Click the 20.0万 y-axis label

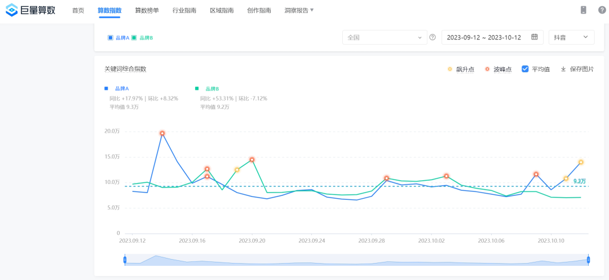coord(112,132)
